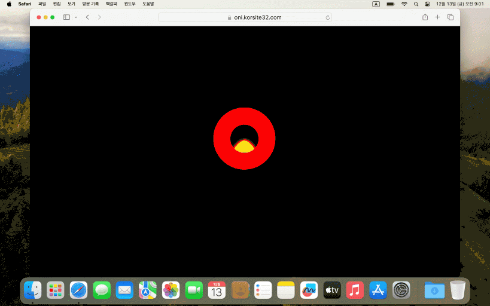Viewport: 490px width, 306px height.
Task: Open Messages from the Dock
Action: (x=102, y=290)
